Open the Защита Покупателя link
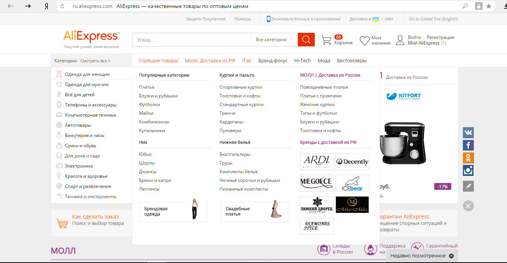Screen dimensions: 507x263 point(206,19)
